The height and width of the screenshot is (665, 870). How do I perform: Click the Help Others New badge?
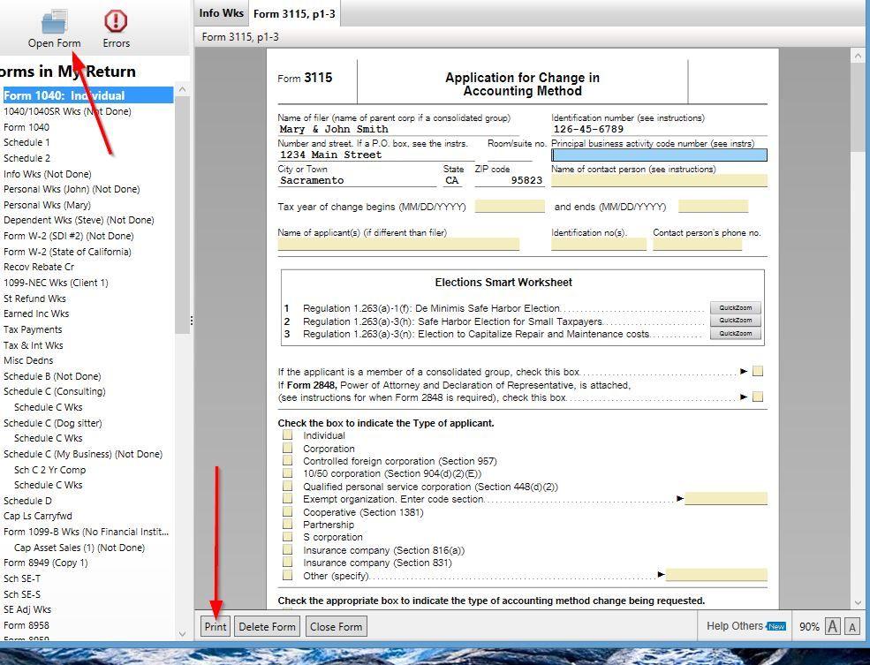pyautogui.click(x=776, y=626)
